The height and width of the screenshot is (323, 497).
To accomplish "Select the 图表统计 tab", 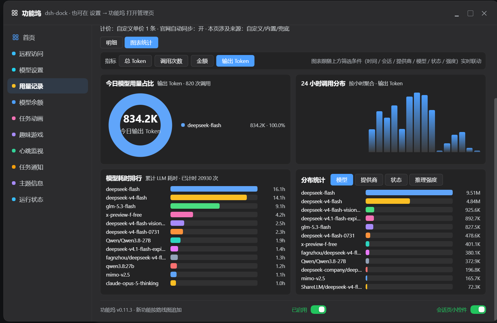I will click(x=141, y=42).
